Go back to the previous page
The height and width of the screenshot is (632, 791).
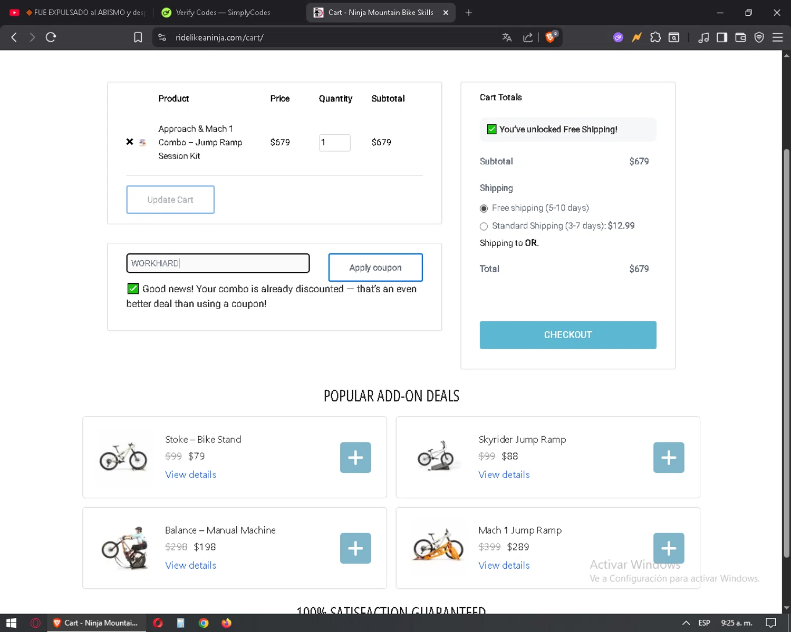pyautogui.click(x=14, y=37)
